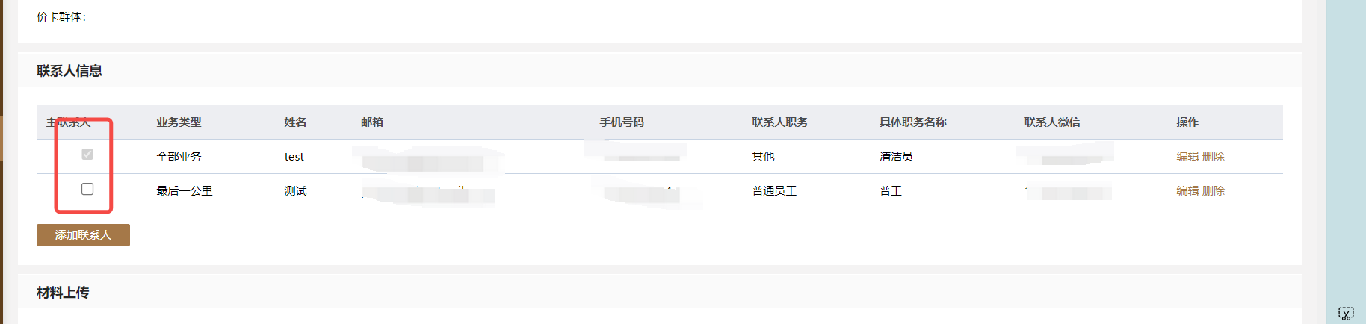The width and height of the screenshot is (1366, 324).
Task: Click the 添加联系人 button
Action: (83, 235)
